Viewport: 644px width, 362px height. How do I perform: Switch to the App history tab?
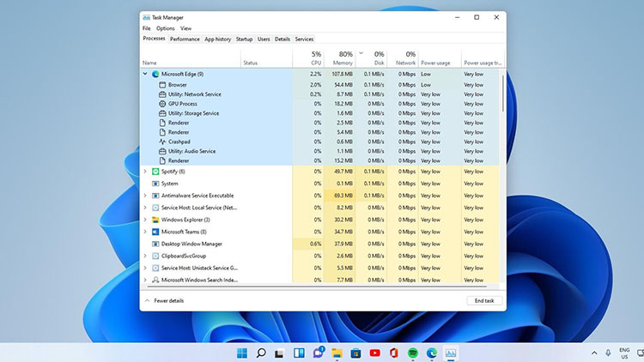pos(218,39)
